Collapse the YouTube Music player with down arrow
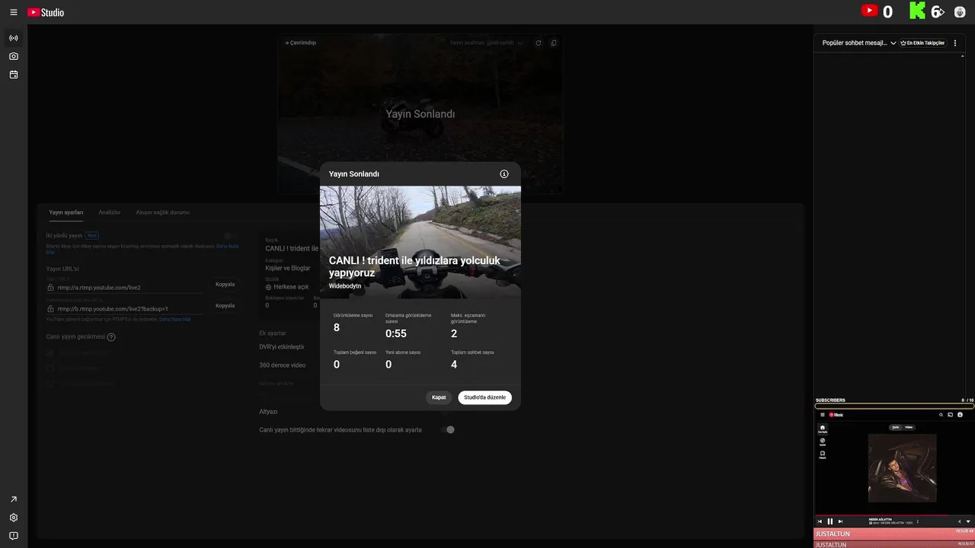The height and width of the screenshot is (548, 975). coord(968,521)
